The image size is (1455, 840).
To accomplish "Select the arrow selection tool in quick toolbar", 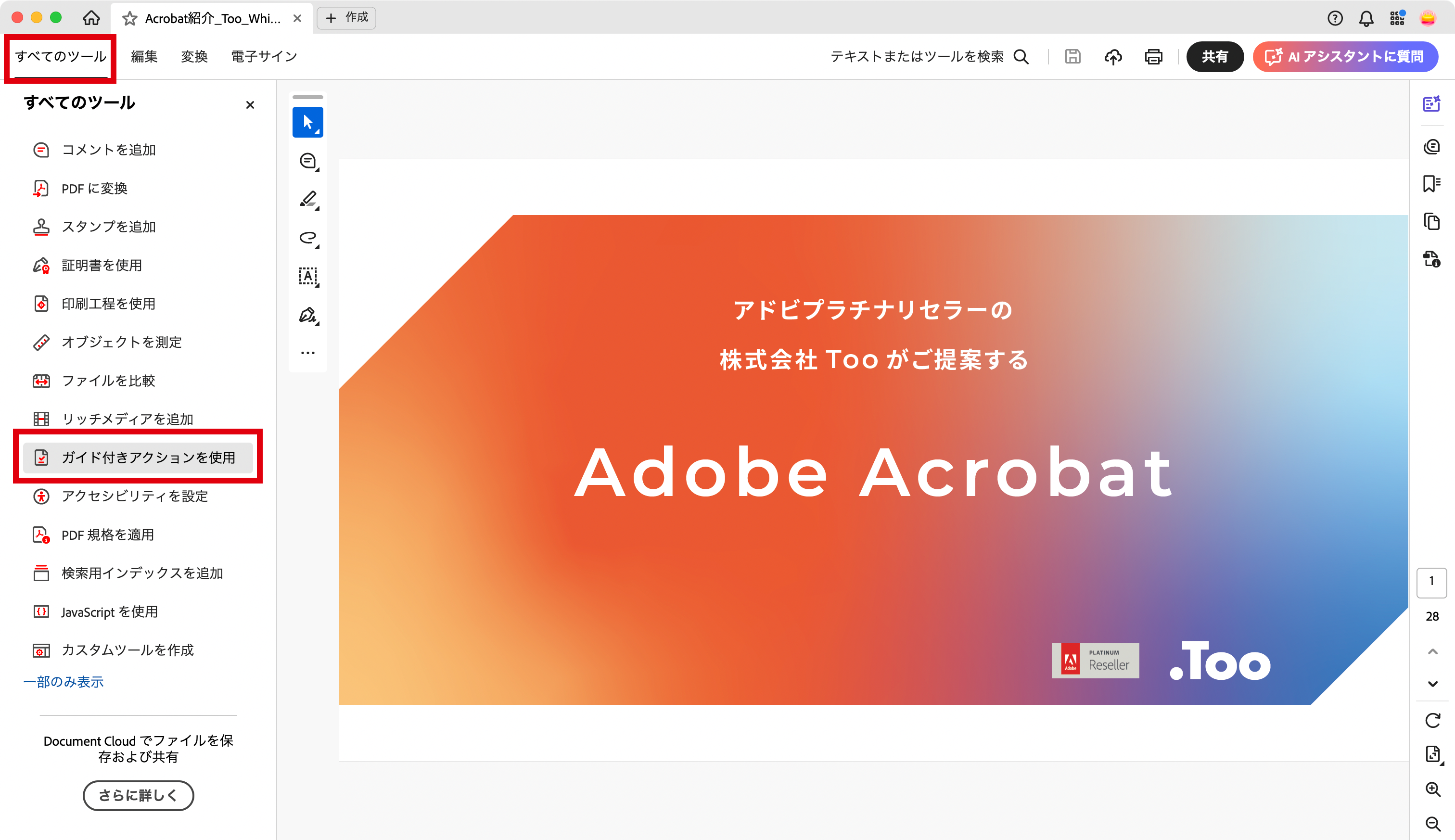I will pyautogui.click(x=307, y=122).
